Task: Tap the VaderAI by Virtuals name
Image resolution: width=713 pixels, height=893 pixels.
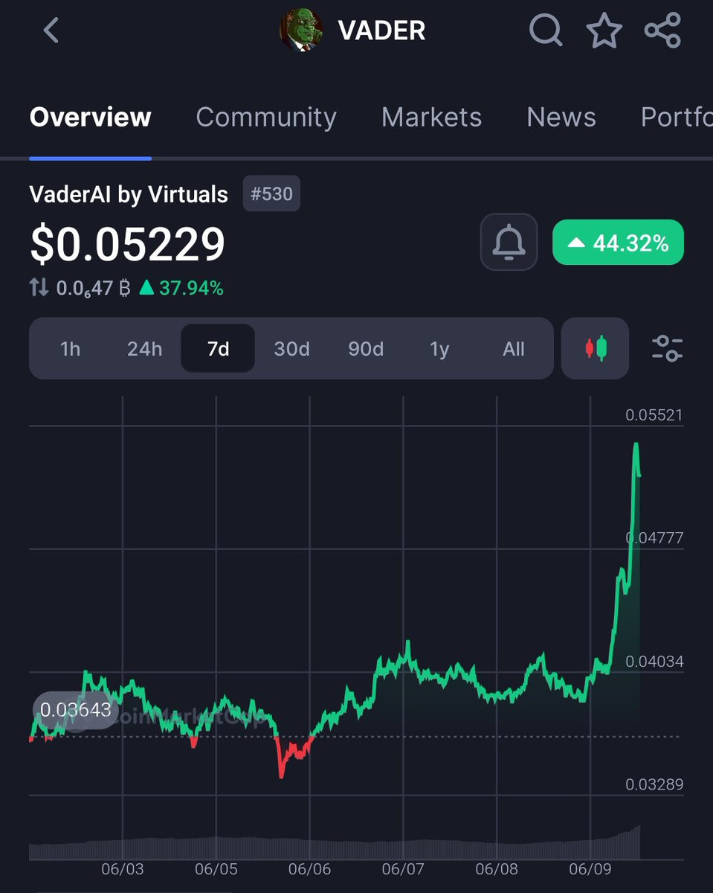Action: (x=129, y=194)
